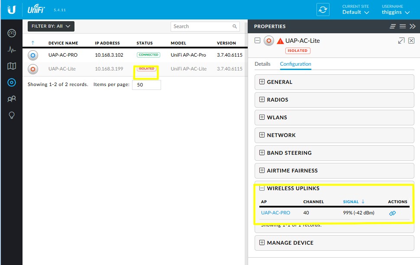Sort by Version column

226,43
